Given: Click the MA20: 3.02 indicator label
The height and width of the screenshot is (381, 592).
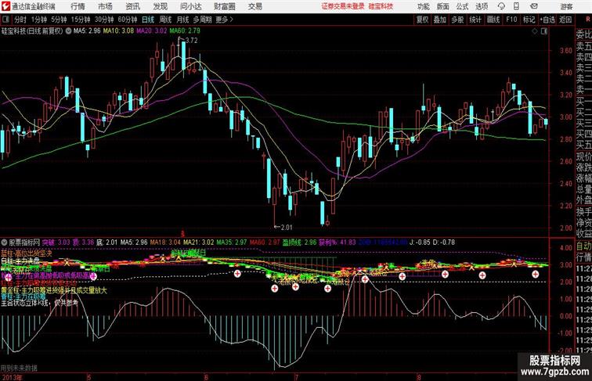Looking at the screenshot, I should [151, 31].
